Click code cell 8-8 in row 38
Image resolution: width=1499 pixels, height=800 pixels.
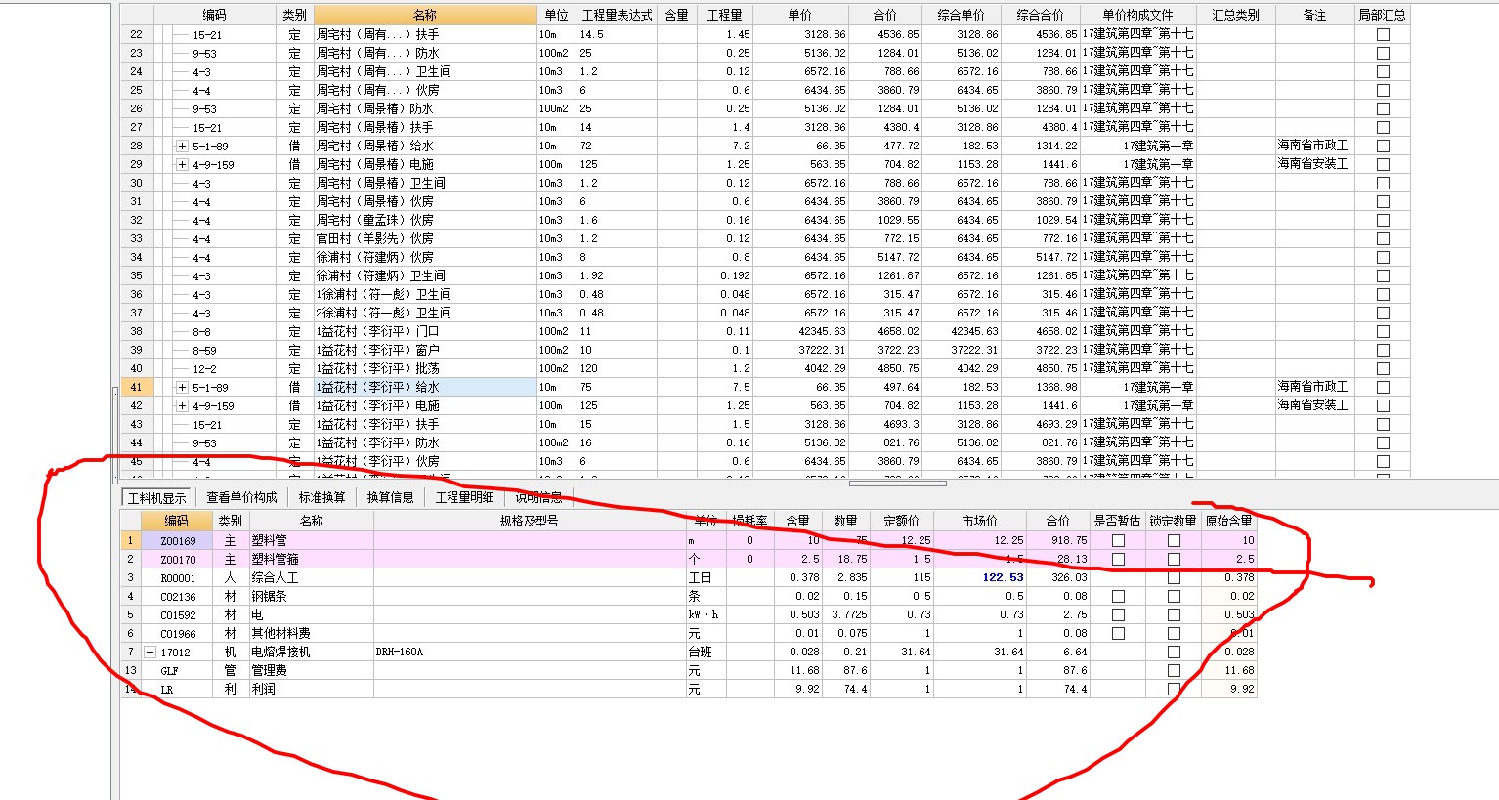[200, 331]
